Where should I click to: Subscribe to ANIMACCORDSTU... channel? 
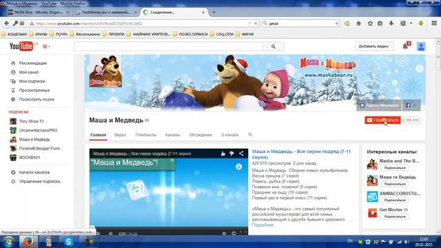(x=394, y=200)
